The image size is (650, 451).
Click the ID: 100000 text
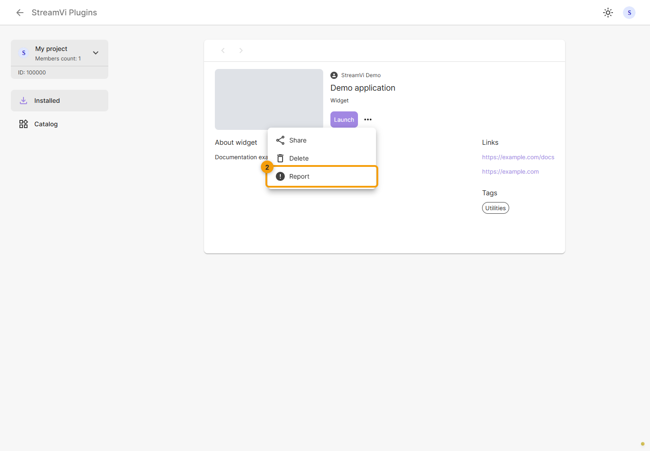pyautogui.click(x=32, y=73)
